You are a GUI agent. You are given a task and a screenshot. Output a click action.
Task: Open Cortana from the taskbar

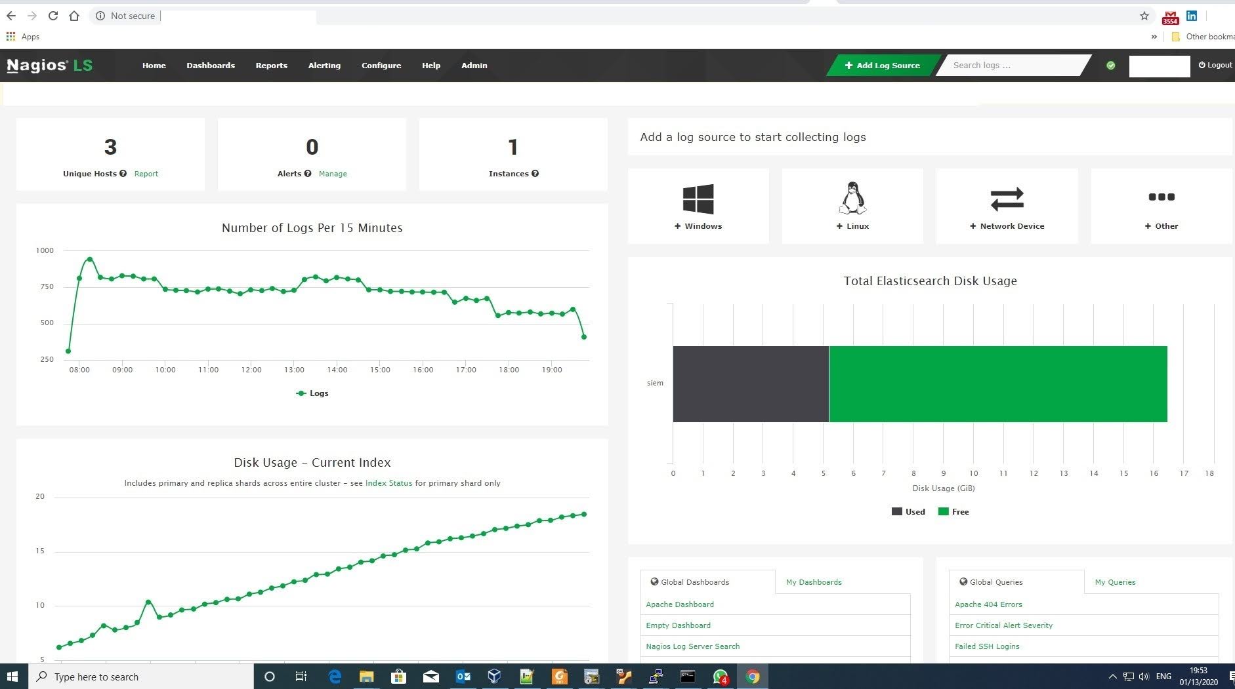[x=269, y=677]
